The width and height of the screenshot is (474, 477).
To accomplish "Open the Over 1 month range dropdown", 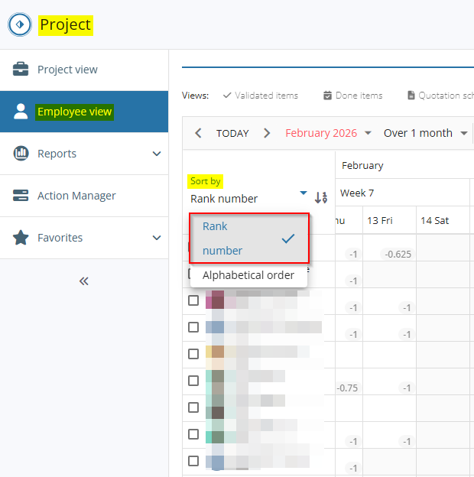I will [425, 133].
